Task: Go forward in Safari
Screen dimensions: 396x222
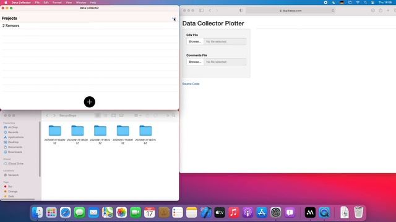Action: 217,10
